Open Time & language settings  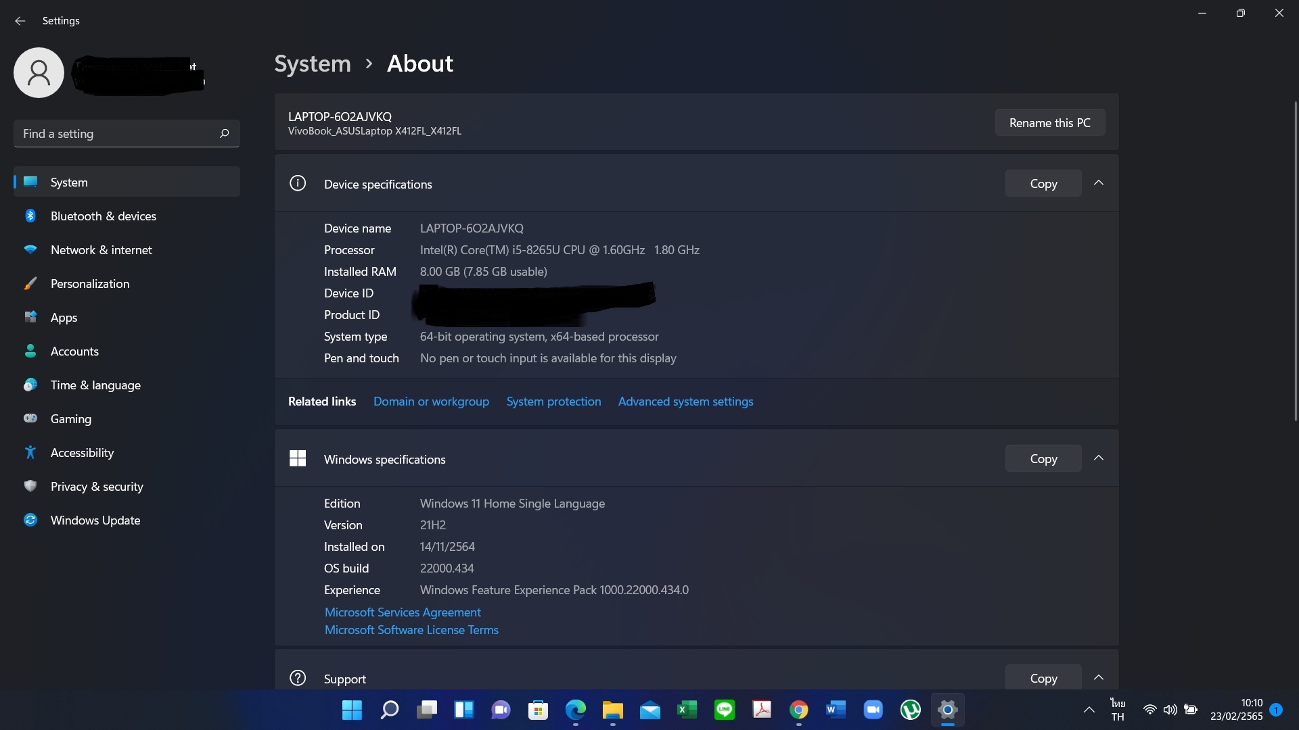pyautogui.click(x=127, y=385)
